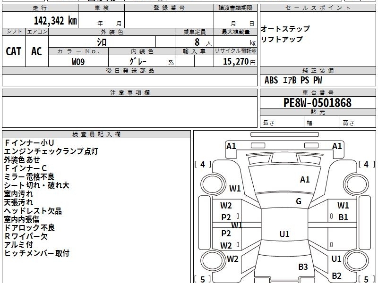Click note FインナーC
Viewport: 378px width, 283px height.
26,168
